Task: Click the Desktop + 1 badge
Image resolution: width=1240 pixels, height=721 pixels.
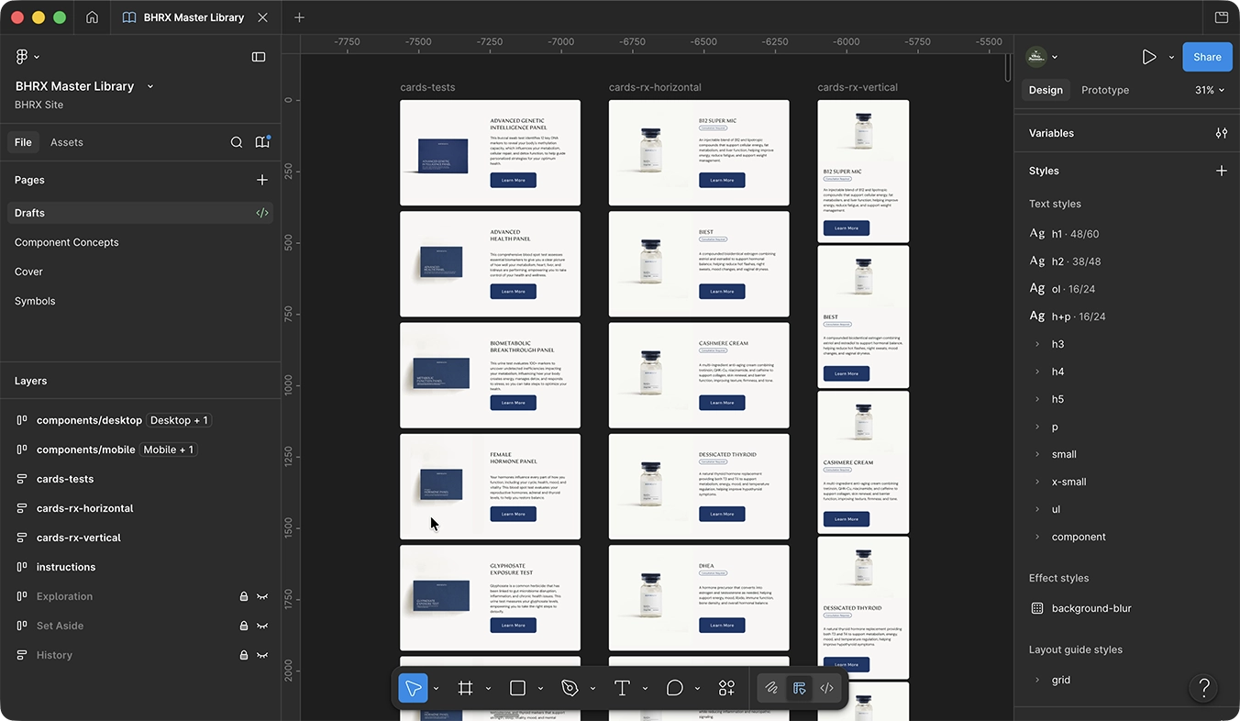Action: point(180,420)
